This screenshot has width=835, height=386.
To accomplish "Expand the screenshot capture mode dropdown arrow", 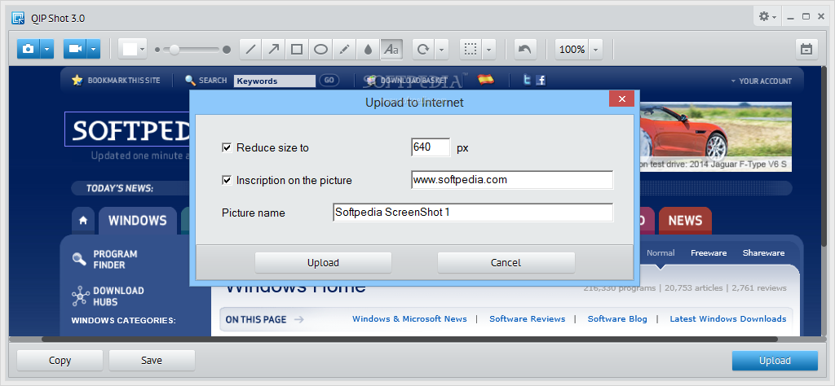I will (46, 49).
